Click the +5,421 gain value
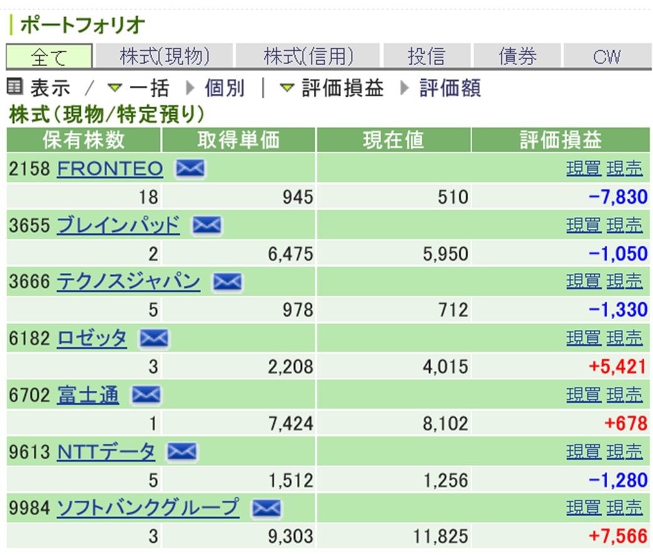Image resolution: width=653 pixels, height=555 pixels. tap(618, 367)
